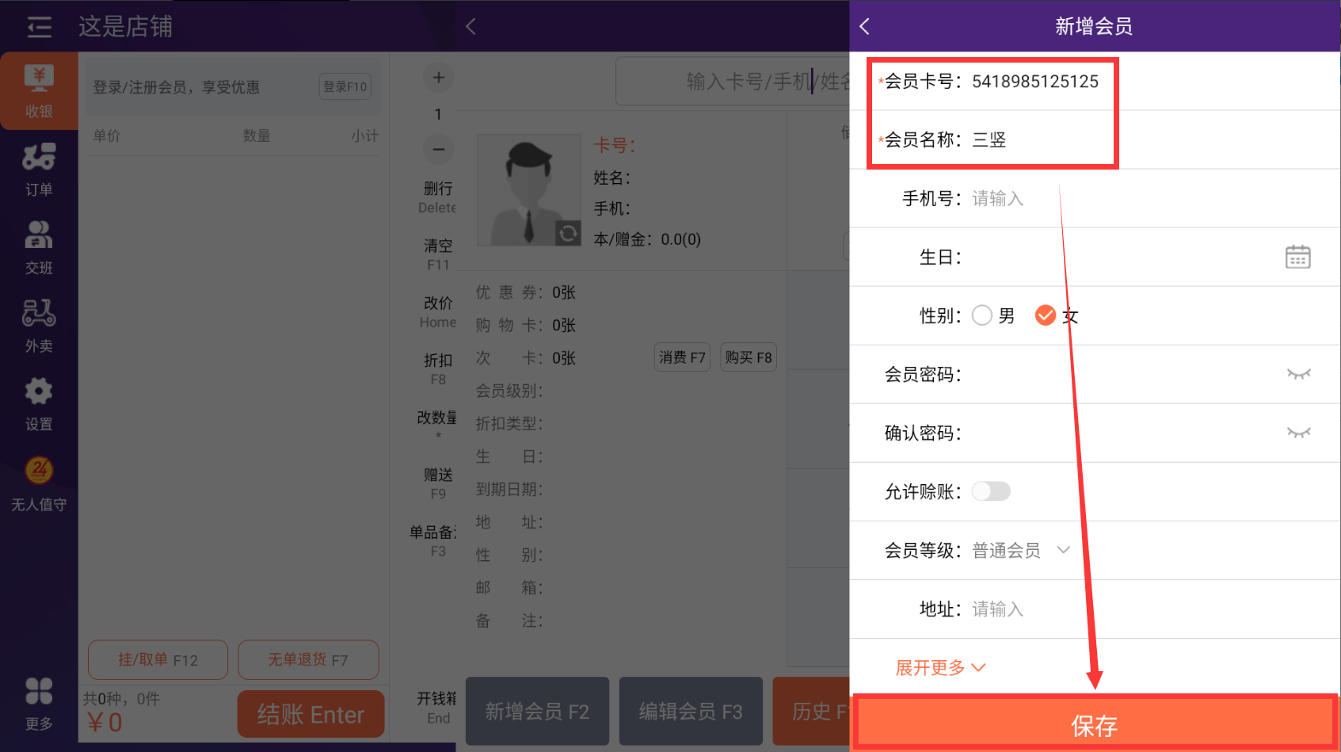Click the 结账 Enter checkout button

click(310, 714)
